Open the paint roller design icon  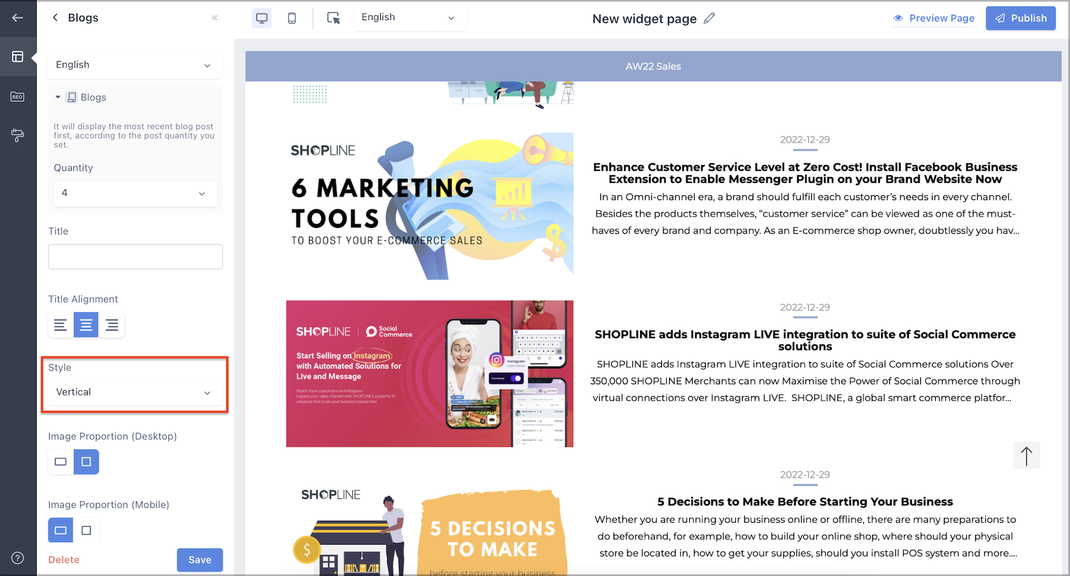coord(18,136)
